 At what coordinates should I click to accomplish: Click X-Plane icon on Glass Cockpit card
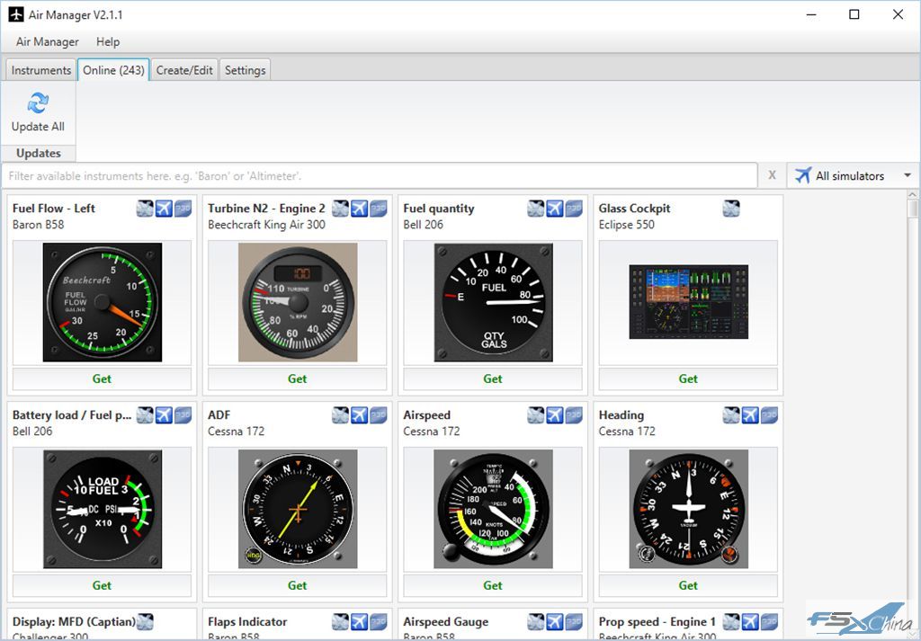tap(731, 209)
